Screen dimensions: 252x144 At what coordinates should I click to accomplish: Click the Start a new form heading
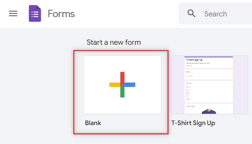(x=114, y=43)
